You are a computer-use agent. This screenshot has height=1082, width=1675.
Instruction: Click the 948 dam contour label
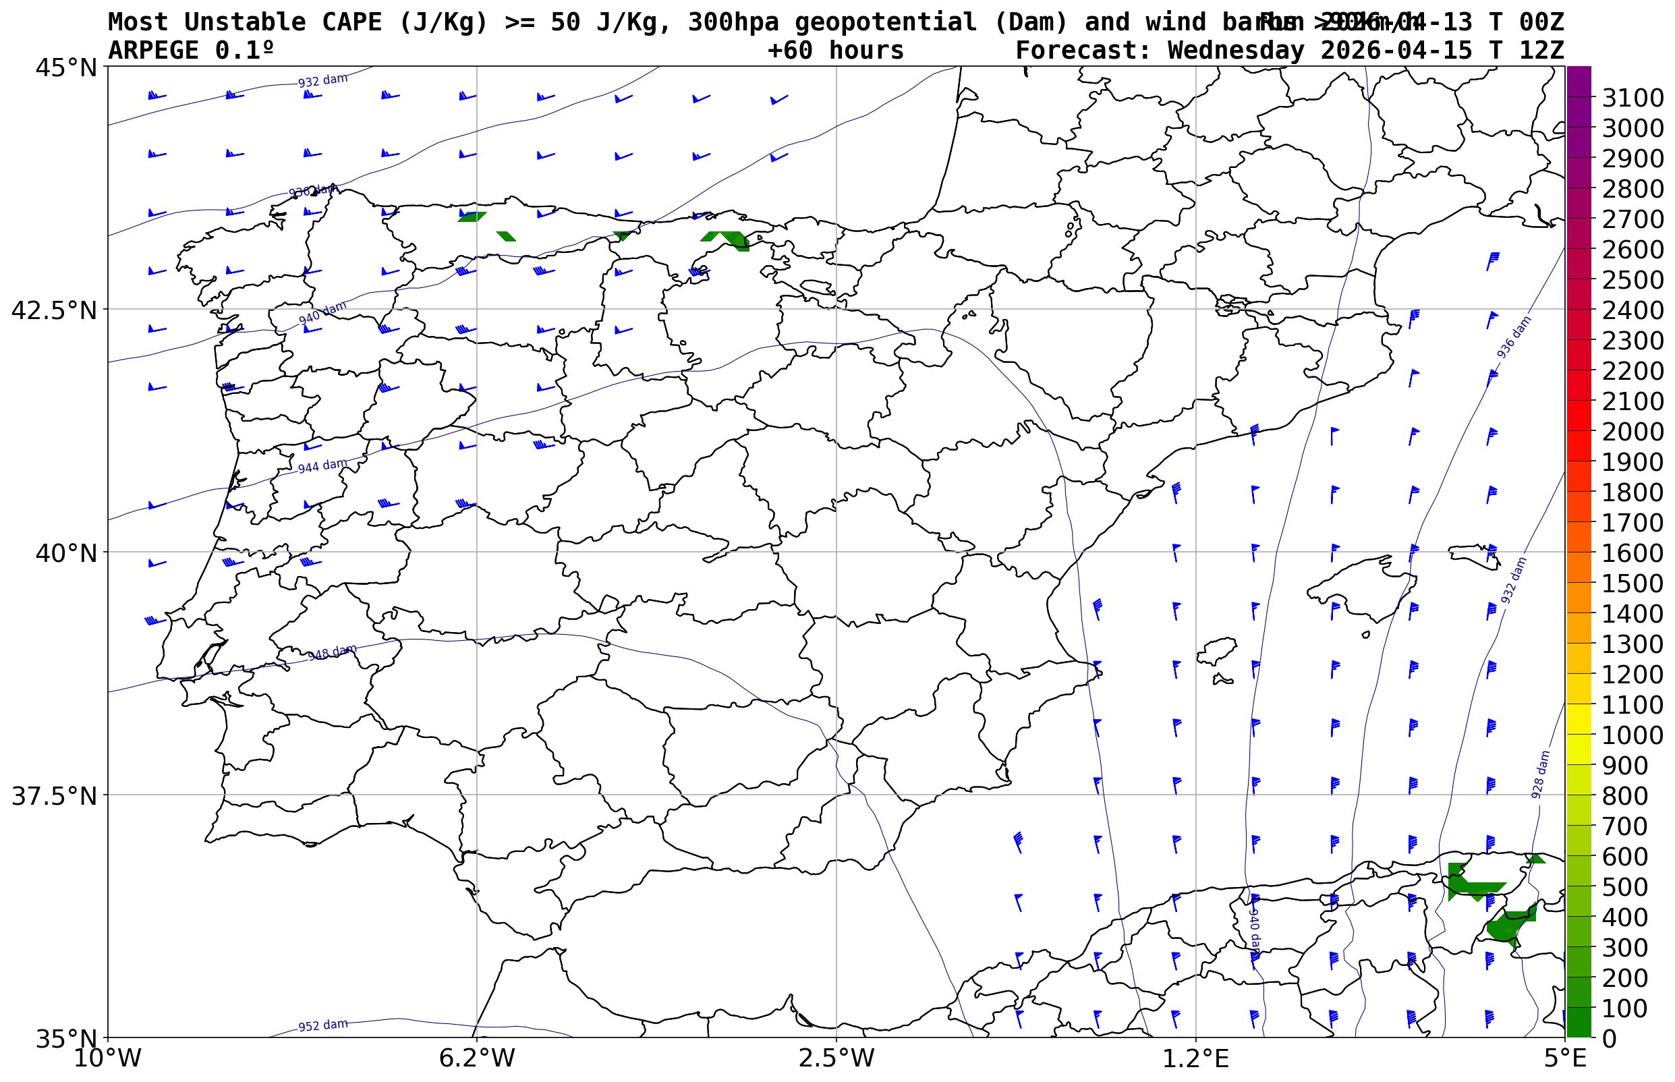(333, 652)
